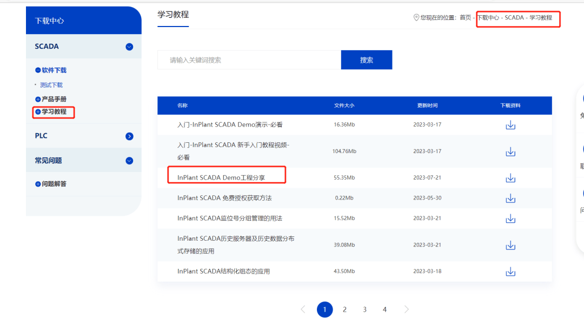Select the 常见问题 menu header
The height and width of the screenshot is (324, 584).
click(x=84, y=161)
